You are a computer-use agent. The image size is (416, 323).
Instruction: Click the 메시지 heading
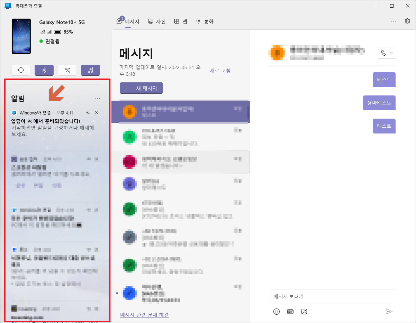click(136, 54)
